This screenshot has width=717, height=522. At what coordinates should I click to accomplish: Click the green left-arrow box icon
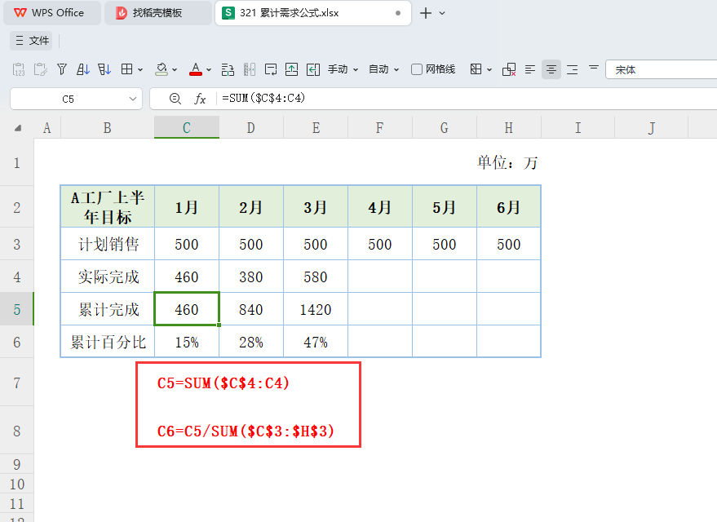[313, 69]
